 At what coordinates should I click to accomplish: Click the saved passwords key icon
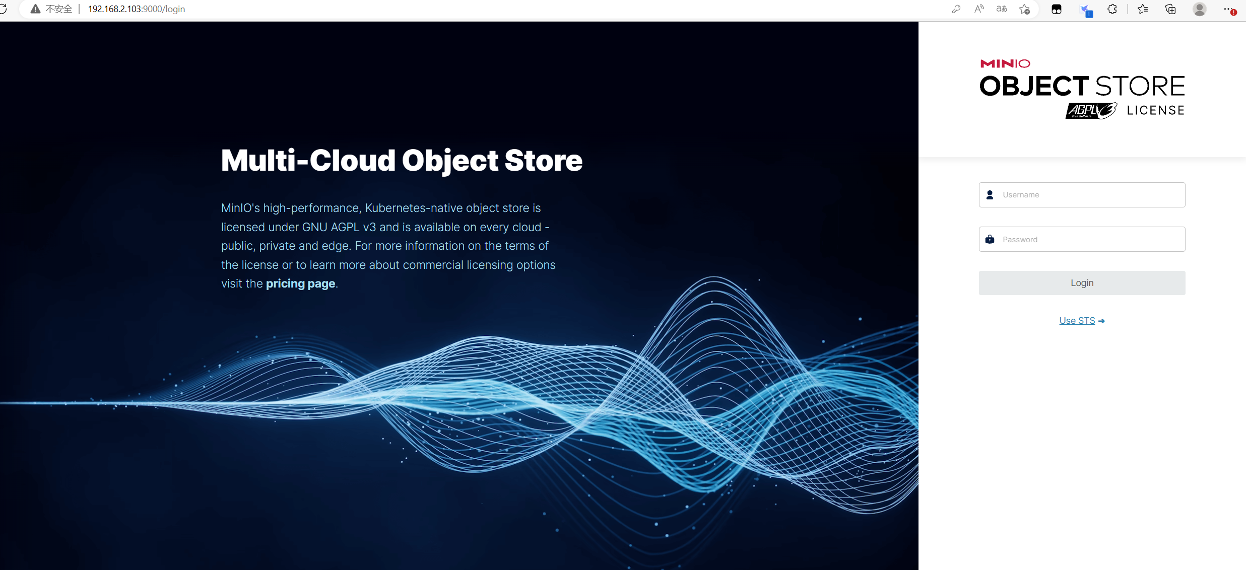[956, 9]
